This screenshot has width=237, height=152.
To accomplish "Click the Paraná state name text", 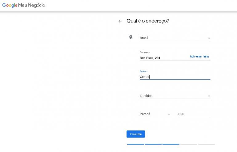I will point(145,114).
